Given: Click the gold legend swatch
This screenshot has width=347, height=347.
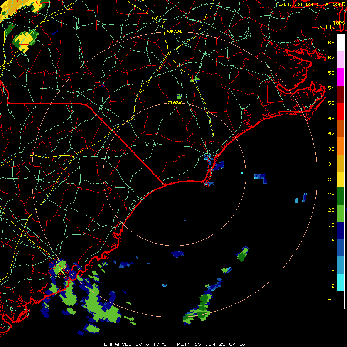Looking at the screenshot, I should [340, 163].
